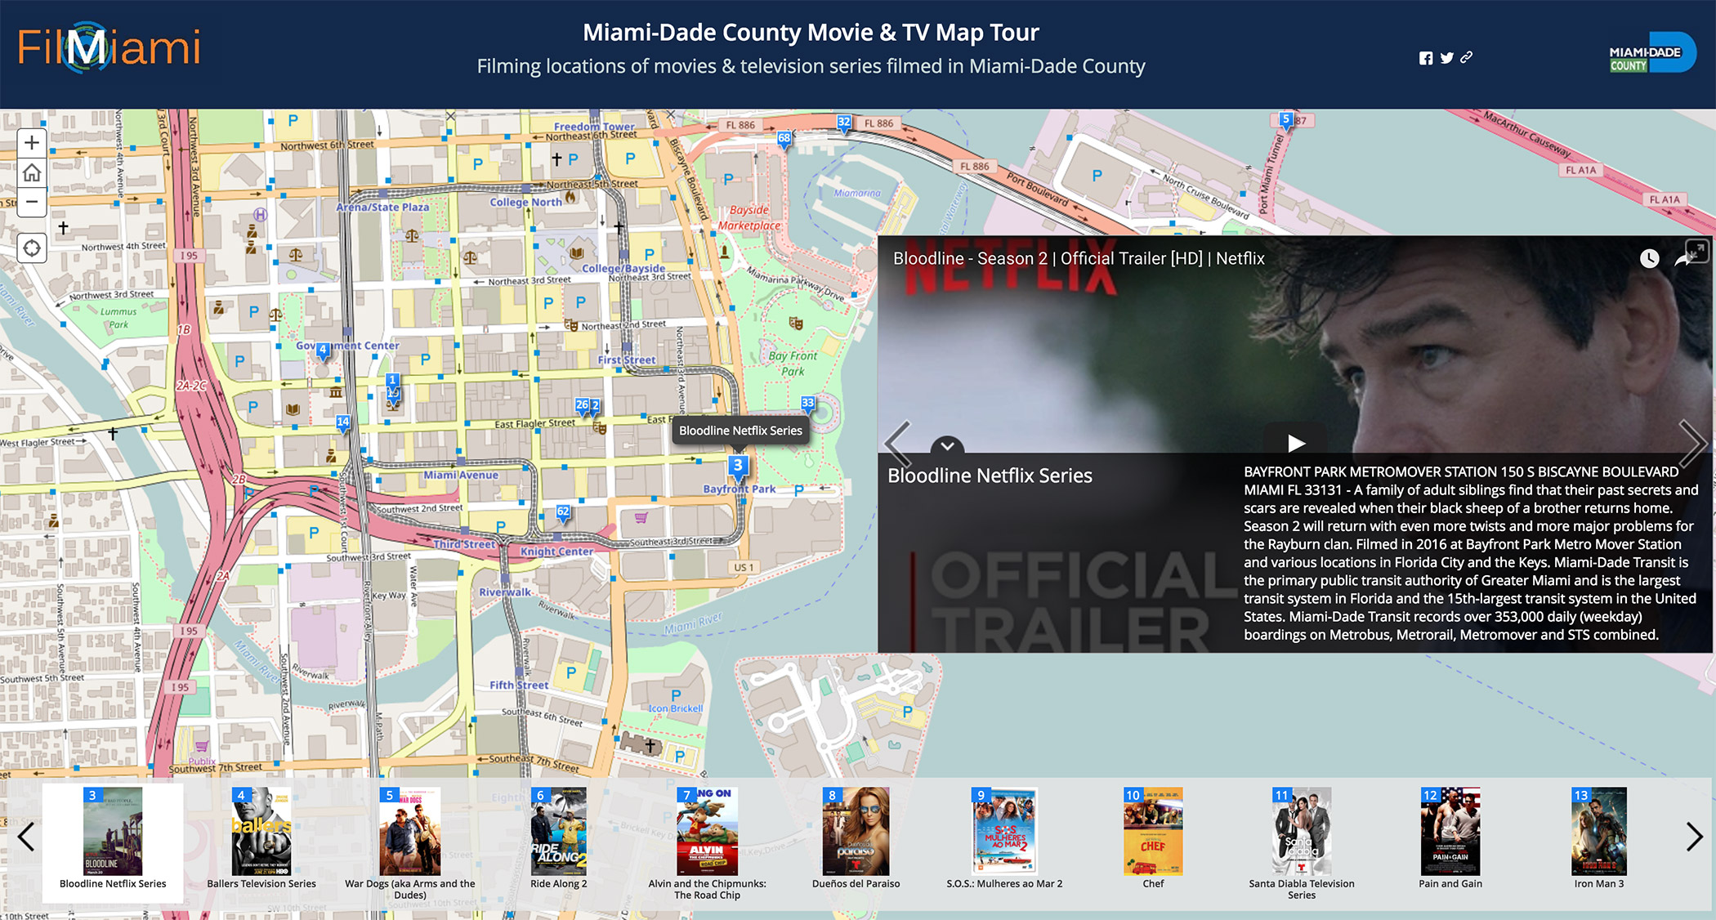Copy the share link icon
The width and height of the screenshot is (1716, 920).
(1467, 57)
